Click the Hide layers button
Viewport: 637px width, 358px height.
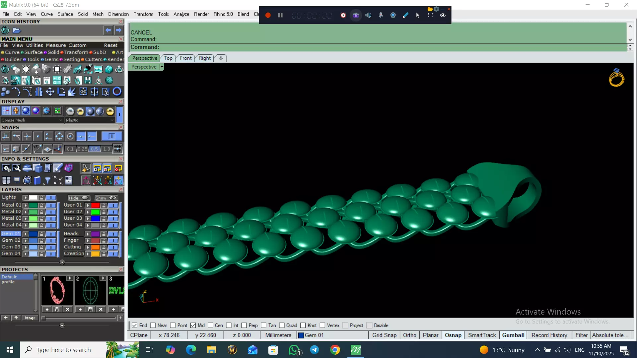[79, 198]
